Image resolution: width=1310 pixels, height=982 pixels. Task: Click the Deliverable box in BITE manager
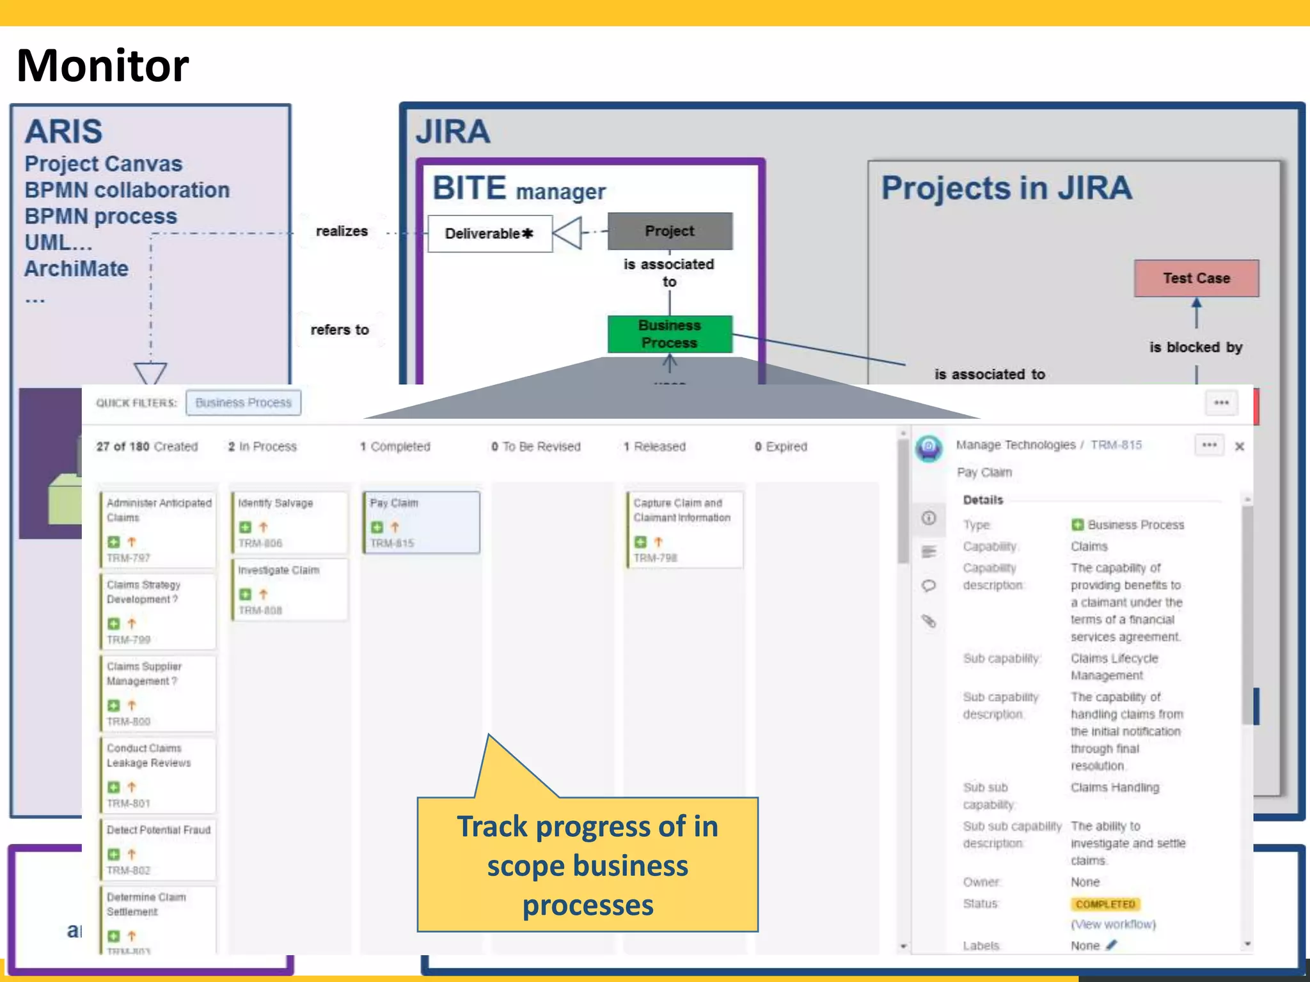coord(490,233)
